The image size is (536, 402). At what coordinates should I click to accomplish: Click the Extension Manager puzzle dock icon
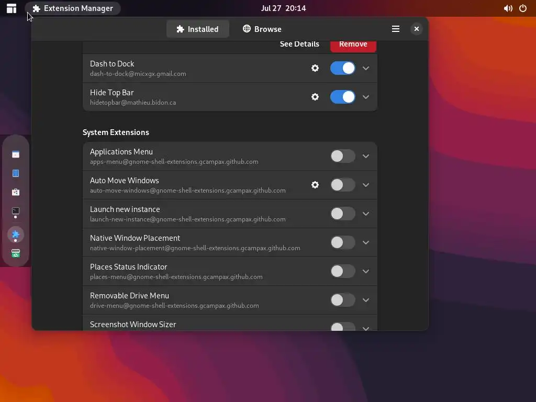click(16, 234)
